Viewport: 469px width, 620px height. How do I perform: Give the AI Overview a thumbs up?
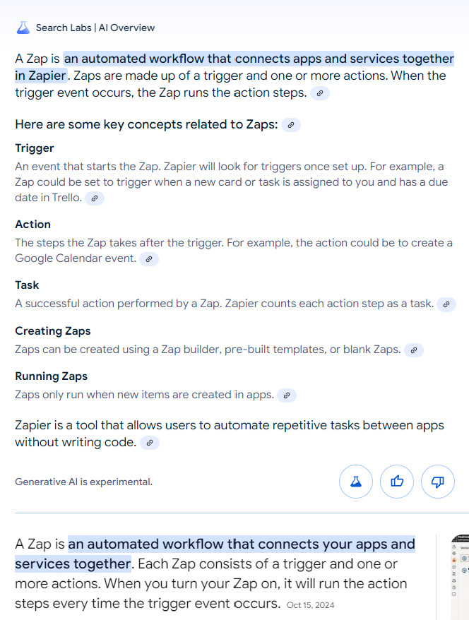tap(397, 482)
